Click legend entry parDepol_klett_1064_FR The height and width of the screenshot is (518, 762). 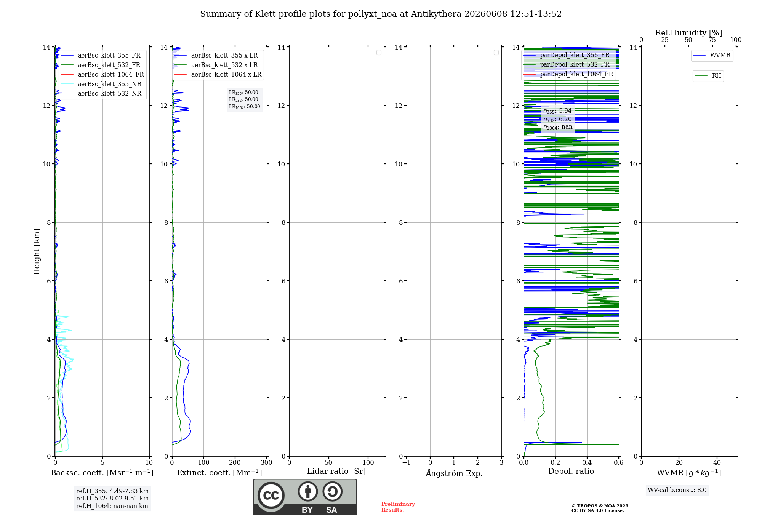click(x=568, y=74)
